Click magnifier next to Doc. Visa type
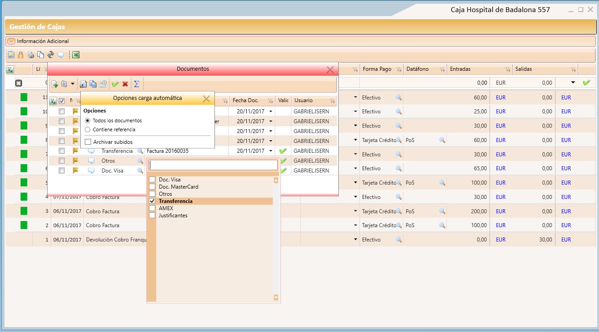Screen dimensions: 599x332 (140, 171)
